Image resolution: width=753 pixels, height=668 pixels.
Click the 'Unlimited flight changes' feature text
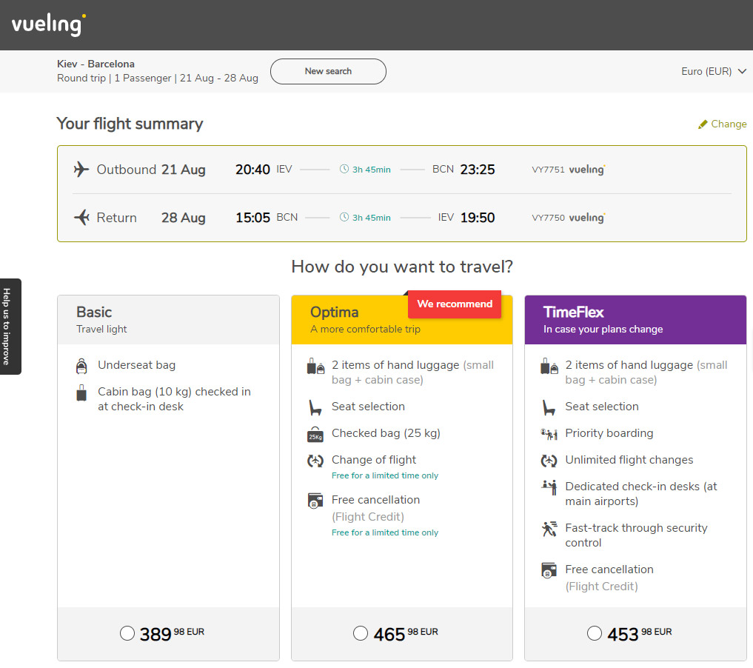point(629,460)
